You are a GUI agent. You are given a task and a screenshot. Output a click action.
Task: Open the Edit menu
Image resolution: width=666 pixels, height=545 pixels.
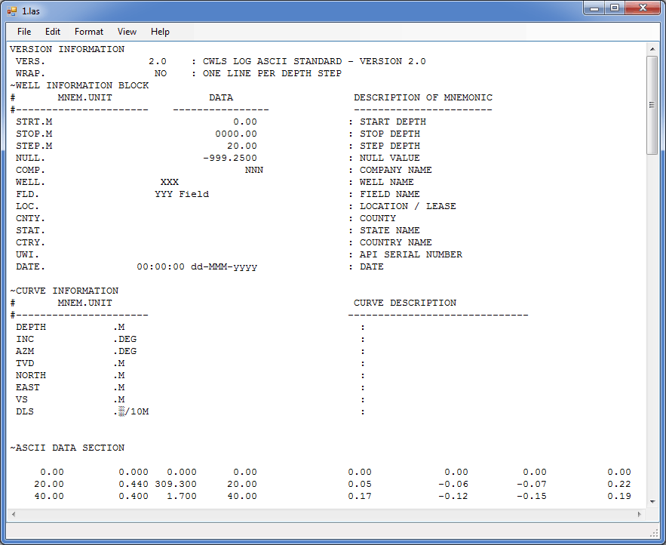53,32
